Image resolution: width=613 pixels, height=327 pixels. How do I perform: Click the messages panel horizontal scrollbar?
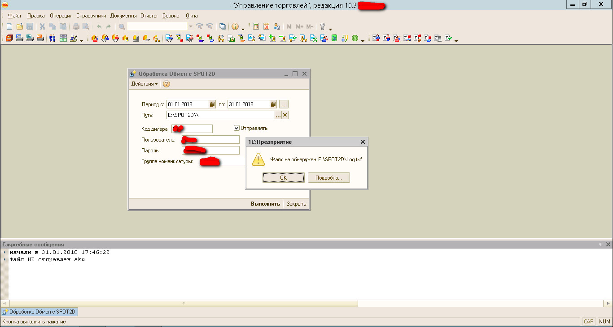point(184,303)
